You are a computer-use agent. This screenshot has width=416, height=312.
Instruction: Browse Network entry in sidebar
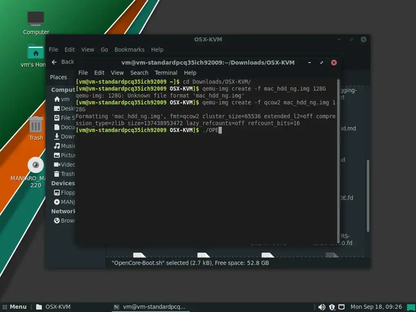point(65,221)
